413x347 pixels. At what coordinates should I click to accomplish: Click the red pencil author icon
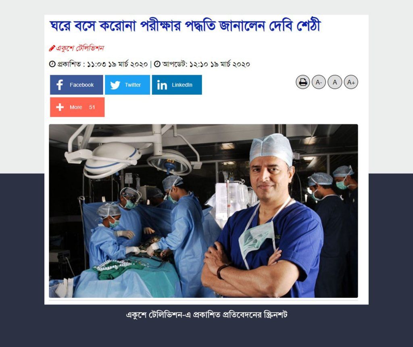point(52,48)
